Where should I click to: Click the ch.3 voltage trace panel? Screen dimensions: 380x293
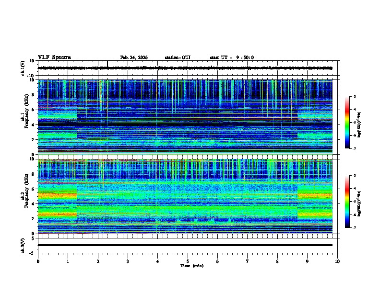189,246
